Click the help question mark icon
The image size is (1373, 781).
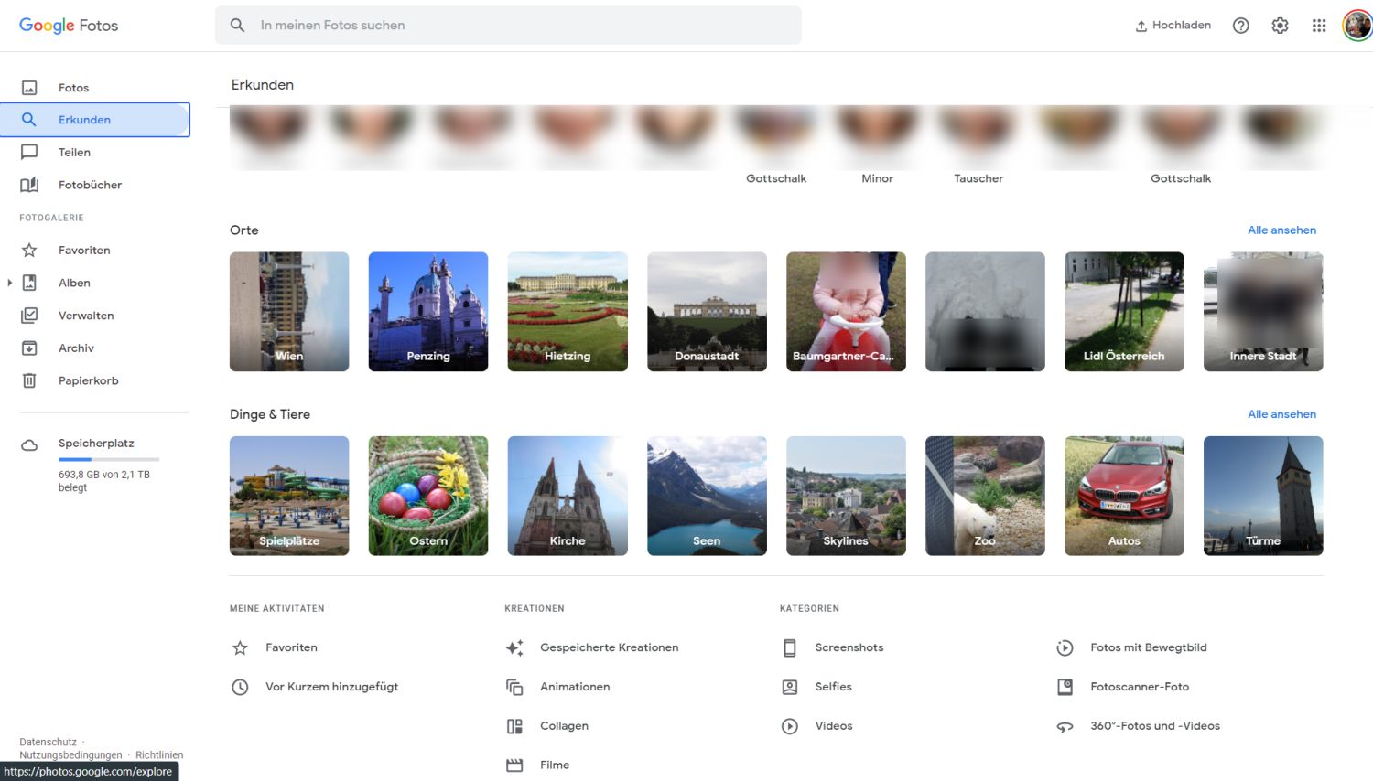coord(1240,26)
